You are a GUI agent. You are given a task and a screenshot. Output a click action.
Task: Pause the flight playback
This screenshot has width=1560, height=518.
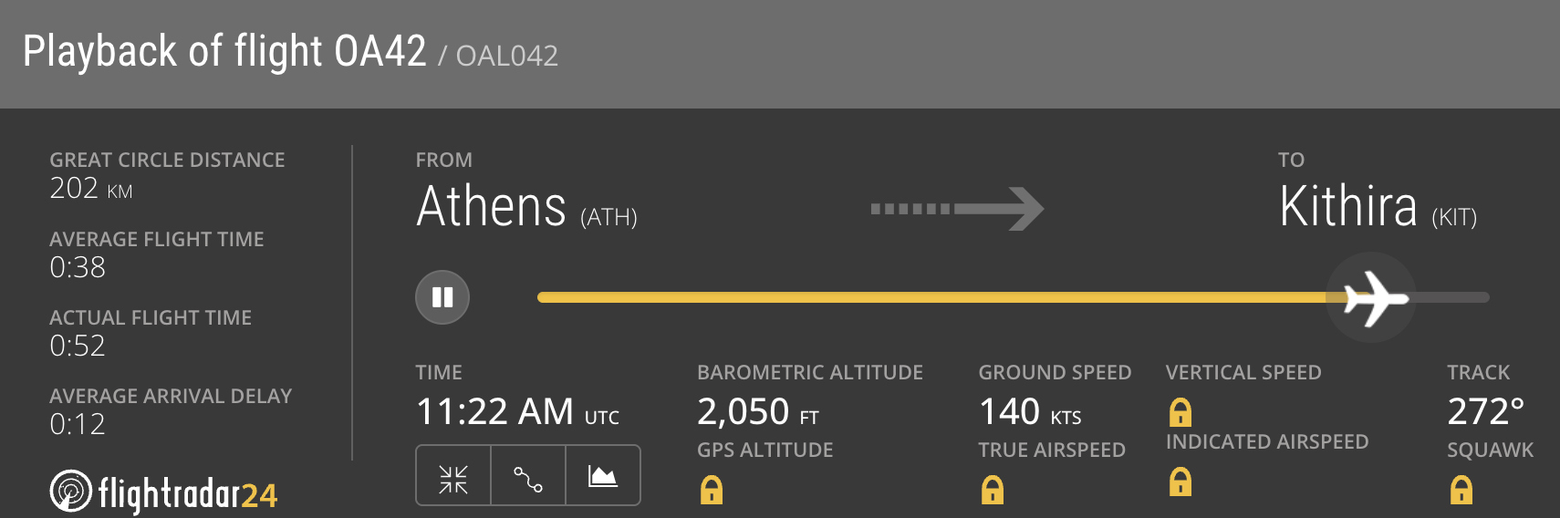click(442, 297)
